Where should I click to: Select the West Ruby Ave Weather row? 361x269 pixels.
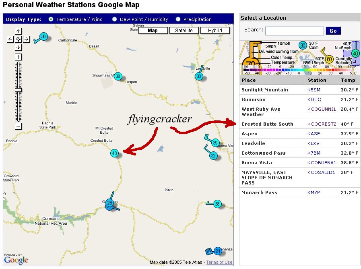[299, 112]
